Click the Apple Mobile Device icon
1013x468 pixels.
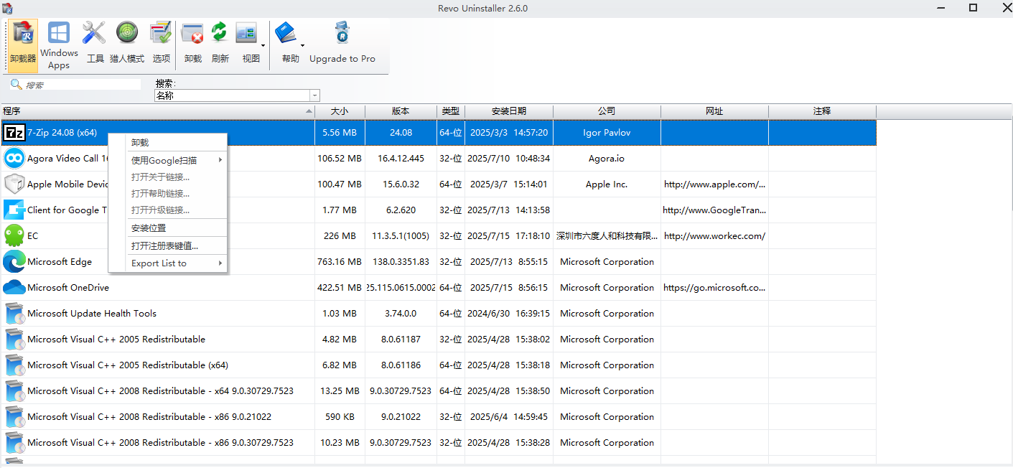point(14,184)
